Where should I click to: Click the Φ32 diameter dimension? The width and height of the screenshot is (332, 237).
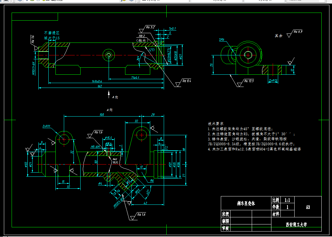(x=26, y=164)
